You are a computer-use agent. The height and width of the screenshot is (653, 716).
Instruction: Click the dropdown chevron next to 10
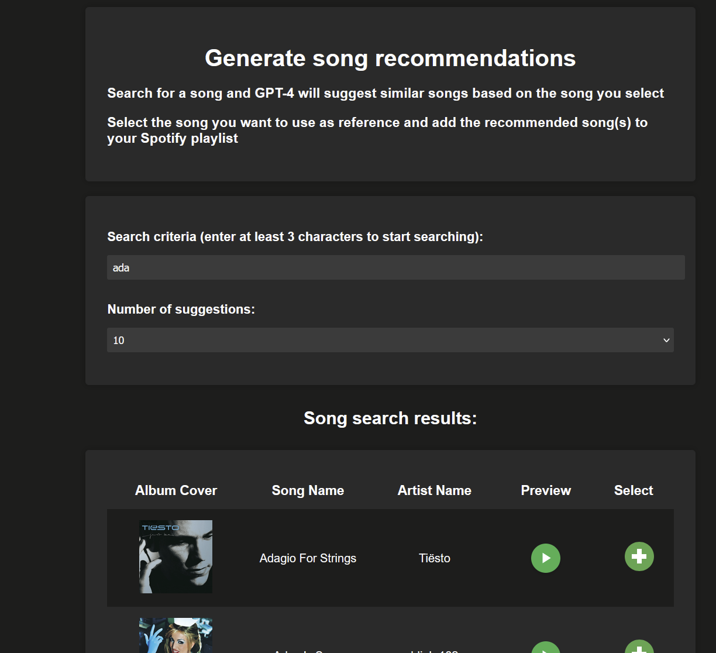click(x=666, y=340)
